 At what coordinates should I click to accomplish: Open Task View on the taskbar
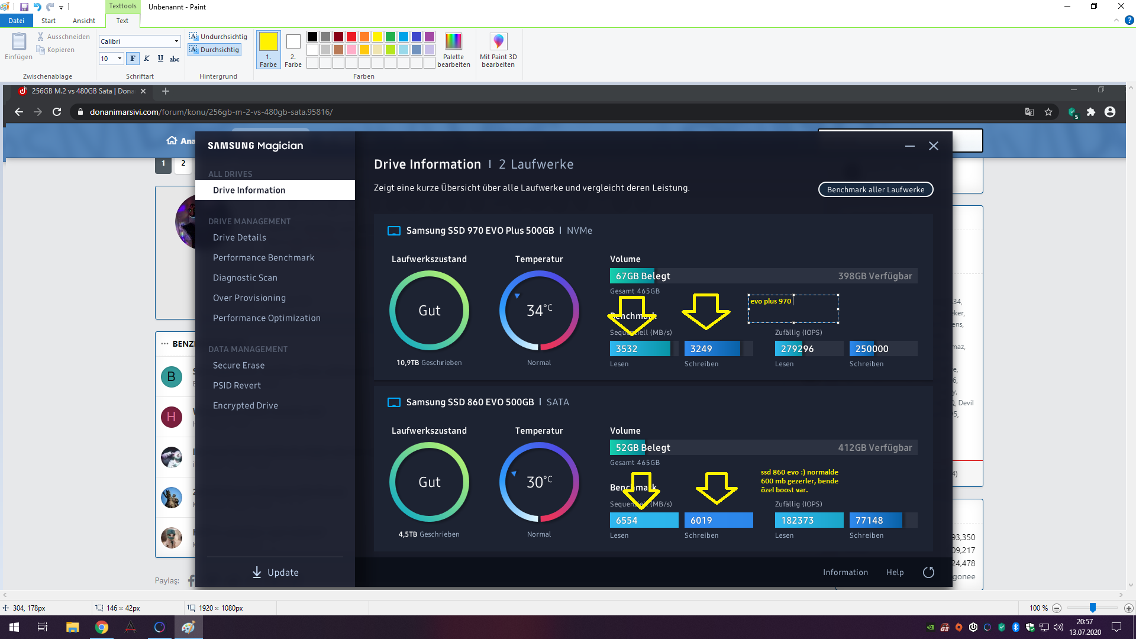pos(43,627)
